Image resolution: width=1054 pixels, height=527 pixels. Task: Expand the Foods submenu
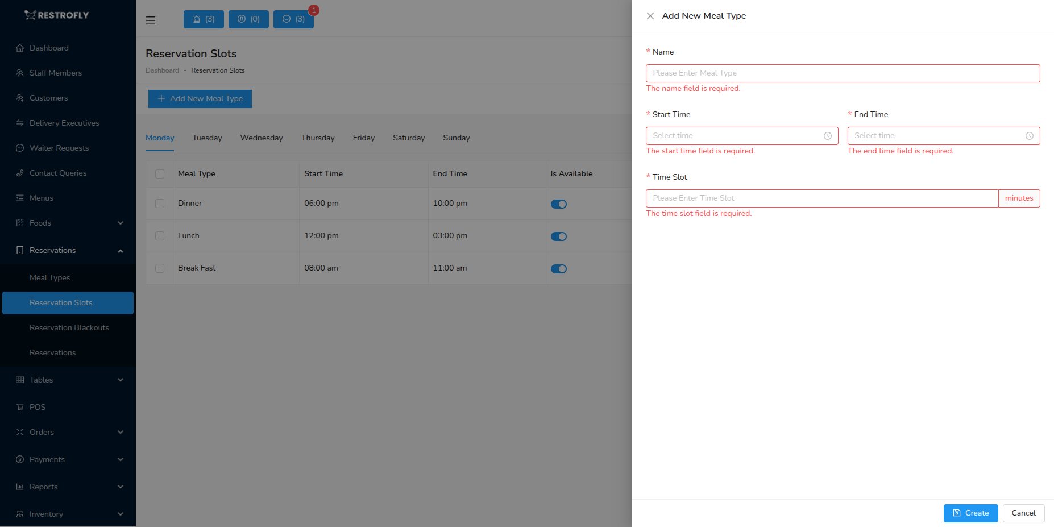40,223
